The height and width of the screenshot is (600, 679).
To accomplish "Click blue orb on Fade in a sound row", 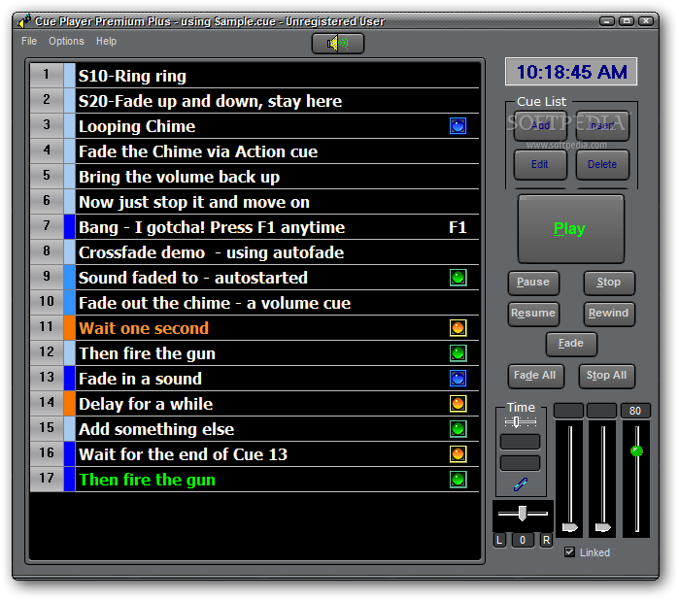I will tap(458, 379).
